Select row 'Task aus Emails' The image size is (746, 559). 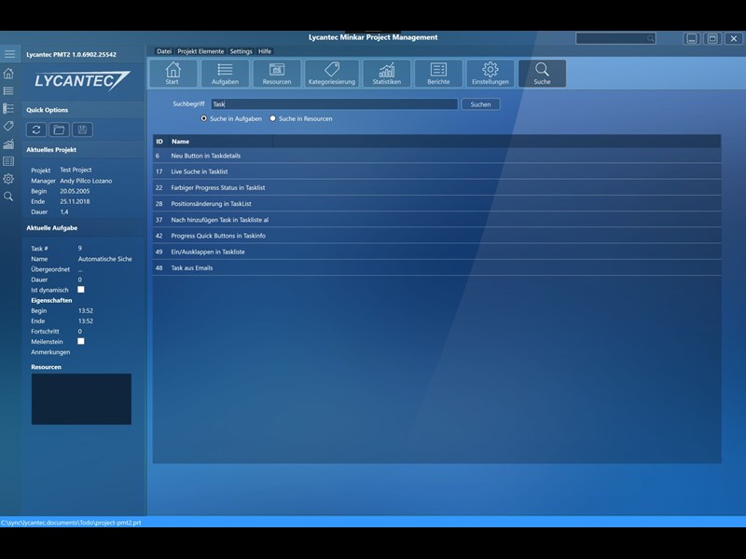click(436, 267)
